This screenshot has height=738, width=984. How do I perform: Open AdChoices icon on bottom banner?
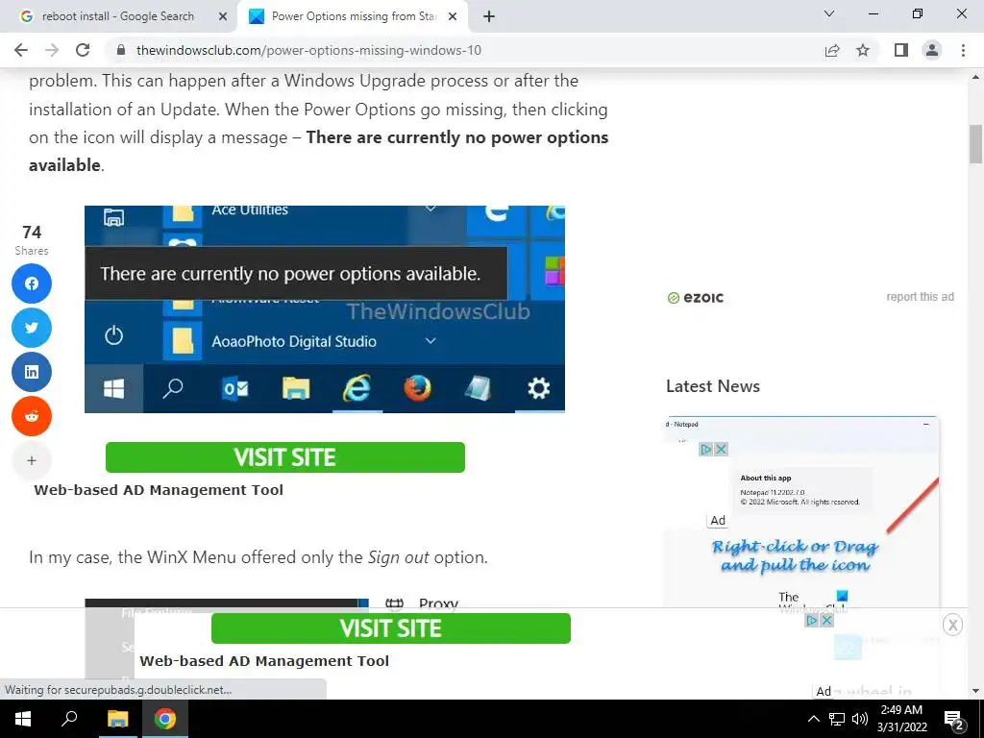[811, 621]
